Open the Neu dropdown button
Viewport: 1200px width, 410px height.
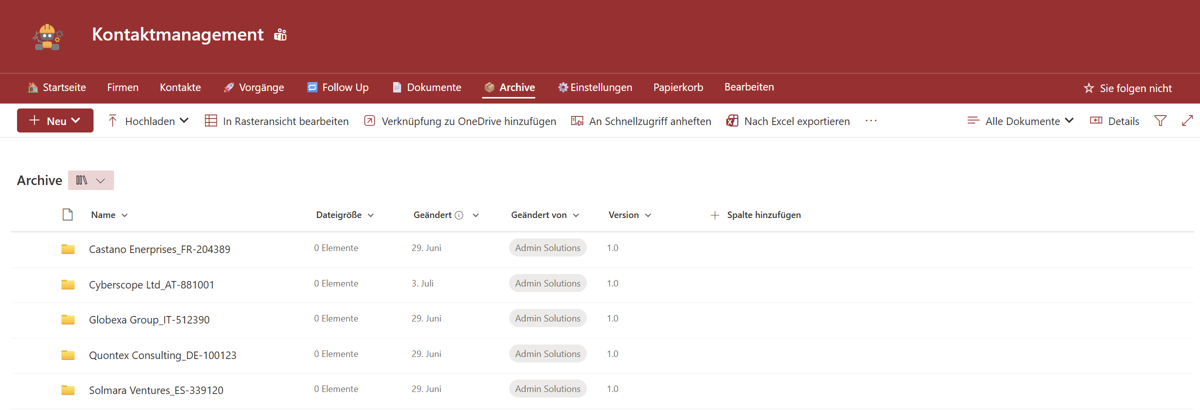coord(55,121)
